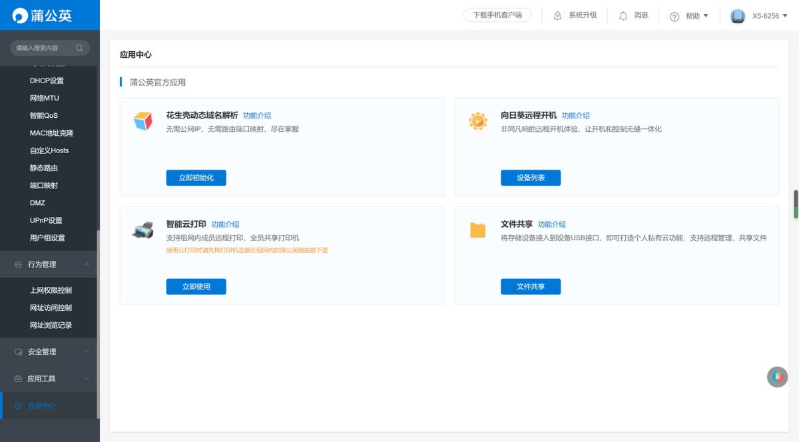Click the 立即初始化 button for 花生壳
Screen dimensions: 799x442
[196, 178]
